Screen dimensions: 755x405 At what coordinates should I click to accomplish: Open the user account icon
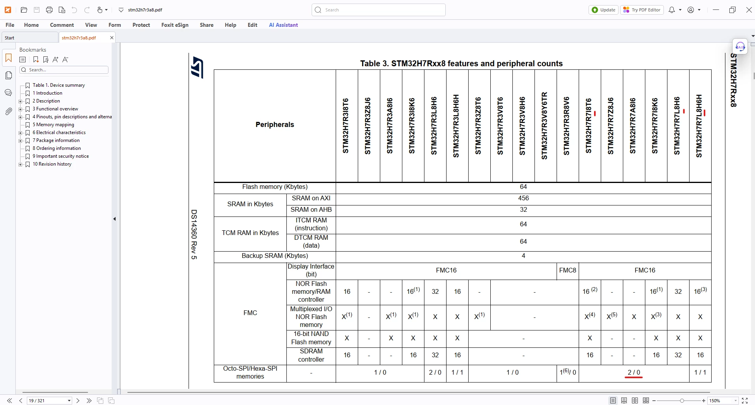tap(691, 10)
